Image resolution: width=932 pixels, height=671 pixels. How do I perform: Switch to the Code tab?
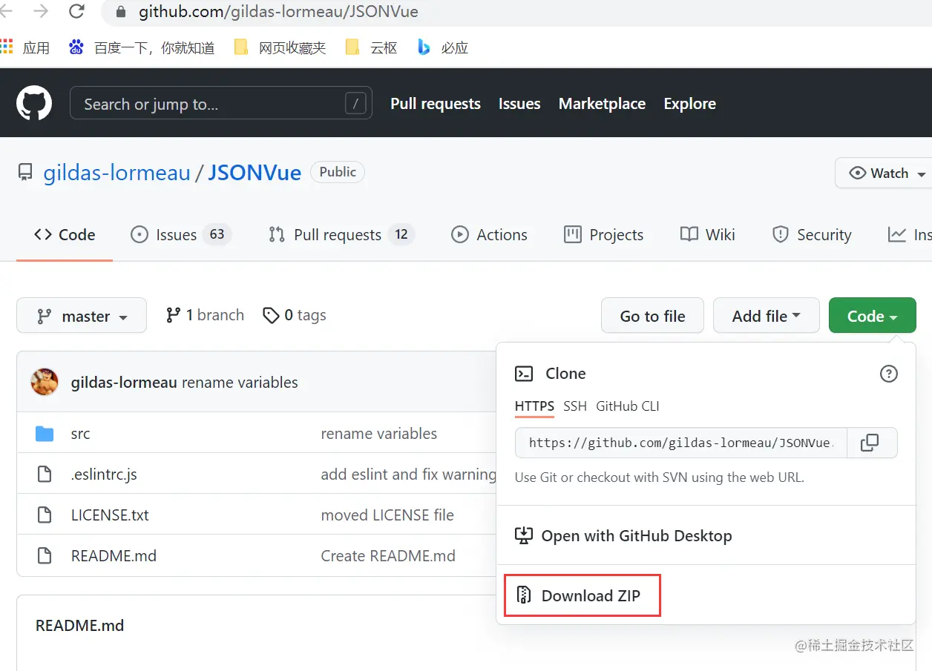click(x=65, y=235)
